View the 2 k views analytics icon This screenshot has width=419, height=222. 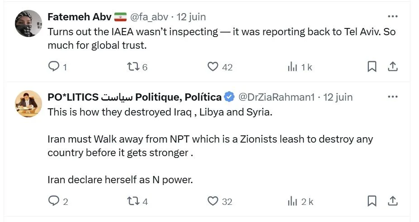tap(292, 201)
